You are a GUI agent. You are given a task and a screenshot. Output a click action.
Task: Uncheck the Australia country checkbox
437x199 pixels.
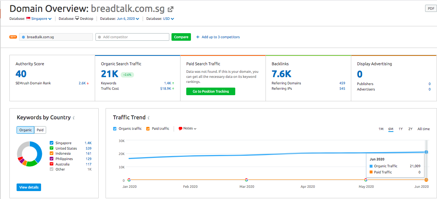(x=52, y=164)
